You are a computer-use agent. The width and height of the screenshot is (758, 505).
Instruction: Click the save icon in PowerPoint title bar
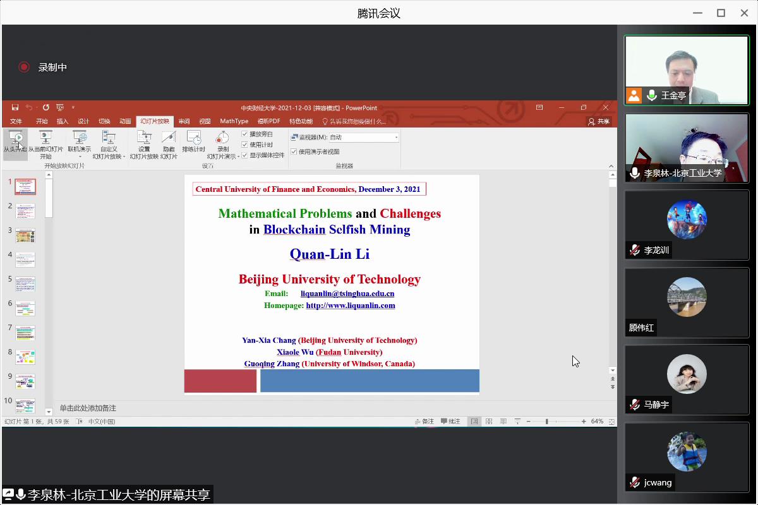[x=15, y=108]
